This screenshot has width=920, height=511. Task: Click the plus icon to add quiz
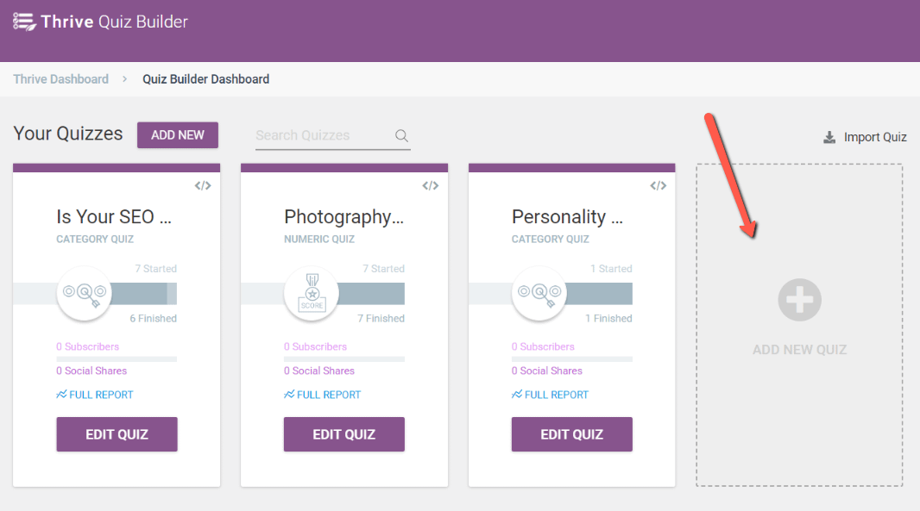point(799,300)
